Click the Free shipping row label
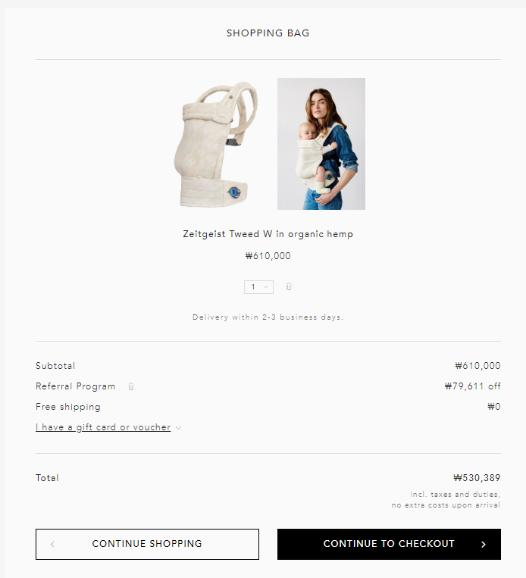The image size is (526, 578). tap(68, 407)
